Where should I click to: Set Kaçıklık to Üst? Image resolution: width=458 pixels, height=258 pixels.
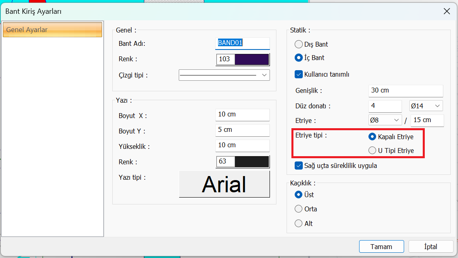pos(299,195)
